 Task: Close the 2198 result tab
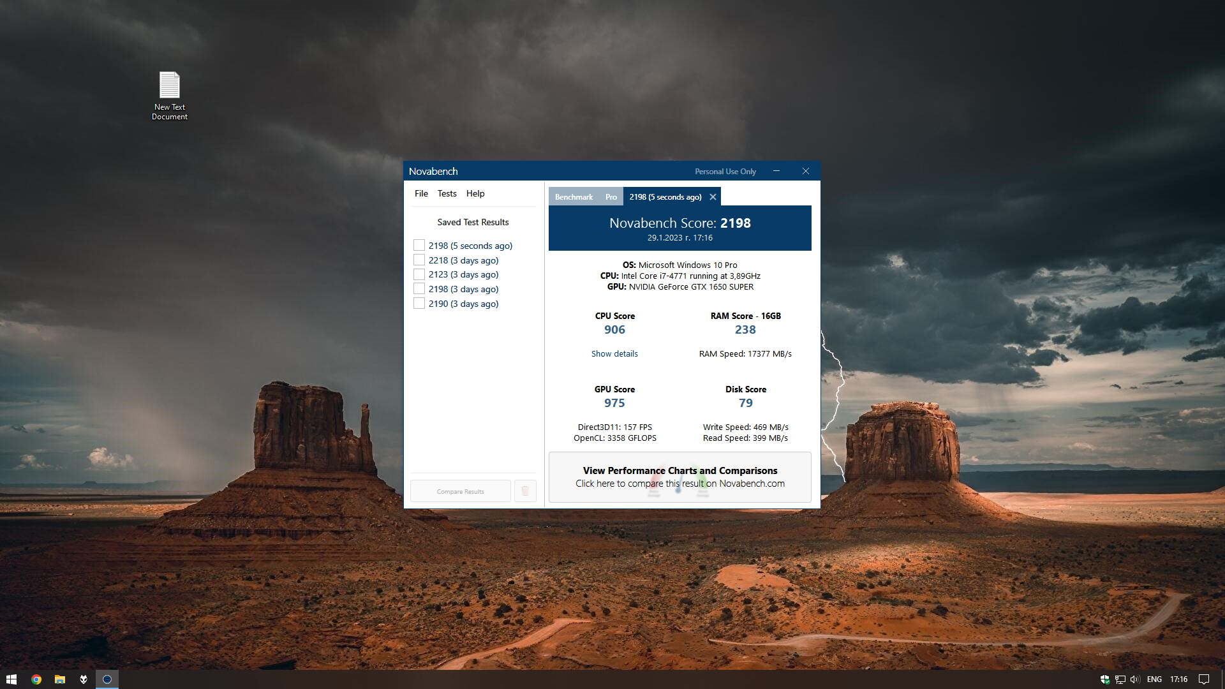click(713, 197)
